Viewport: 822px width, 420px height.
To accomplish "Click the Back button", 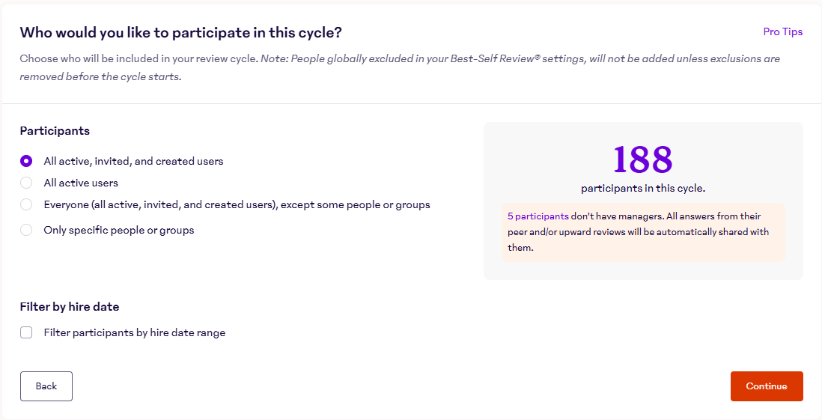I will 46,386.
